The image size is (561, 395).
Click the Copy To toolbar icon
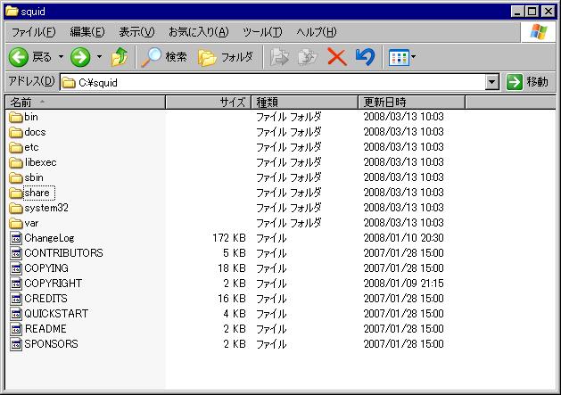(x=308, y=57)
